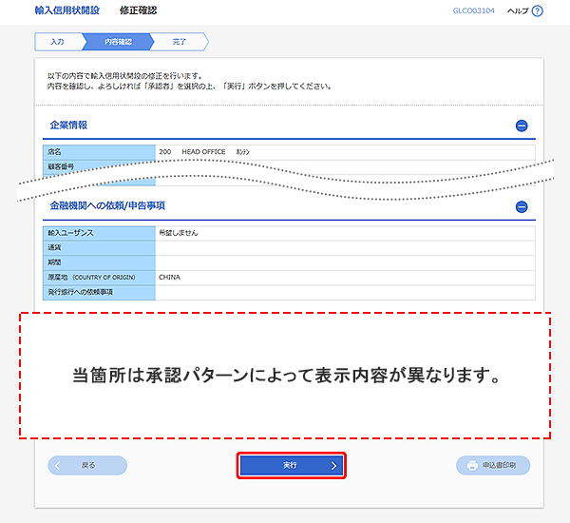Click the 店名 row label
Image resolution: width=570 pixels, height=523 pixels.
pyautogui.click(x=99, y=152)
